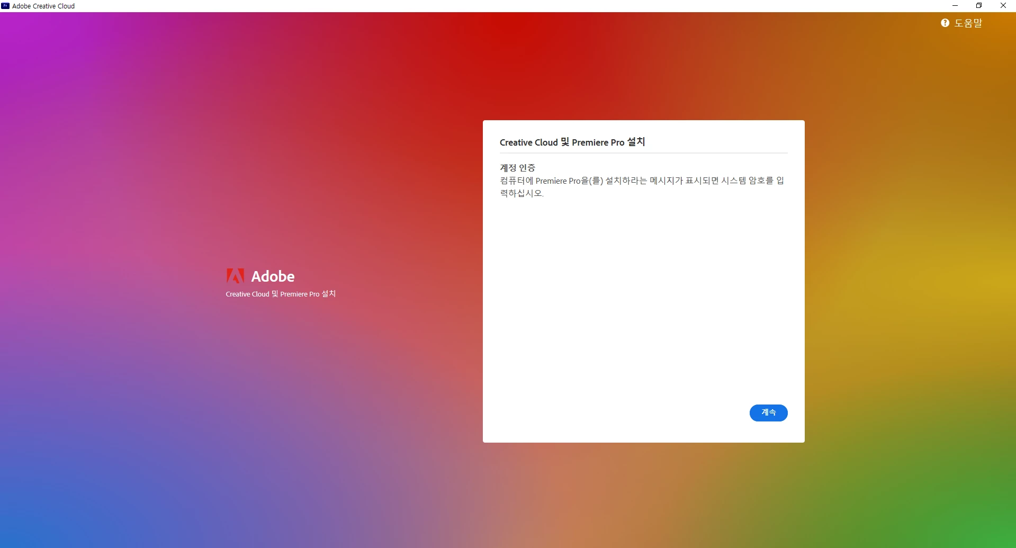Click the Premiere Pro title bar icon
1016x548 pixels.
(x=5, y=6)
